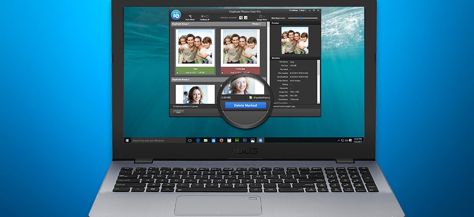474x217 pixels.
Task: Click the Duplicate Photos Fixer Pro logo icon
Action: click(x=176, y=15)
